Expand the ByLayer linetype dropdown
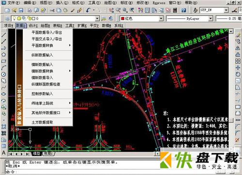This screenshot has width=242, height=175. [x=211, y=18]
